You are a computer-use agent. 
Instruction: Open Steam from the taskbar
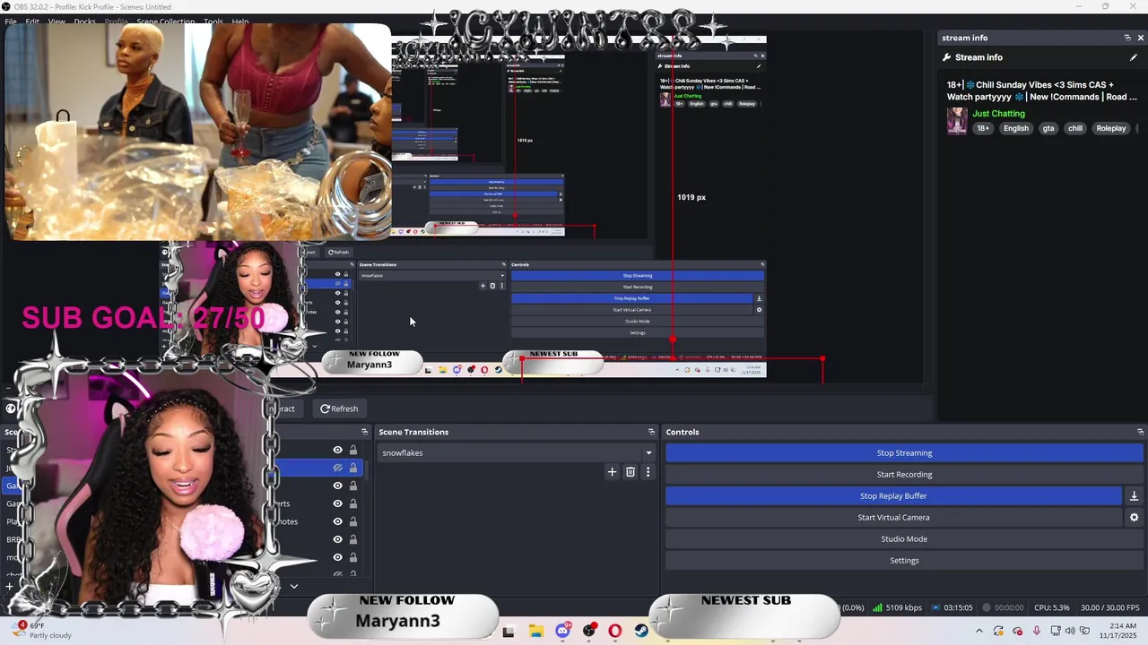(641, 631)
